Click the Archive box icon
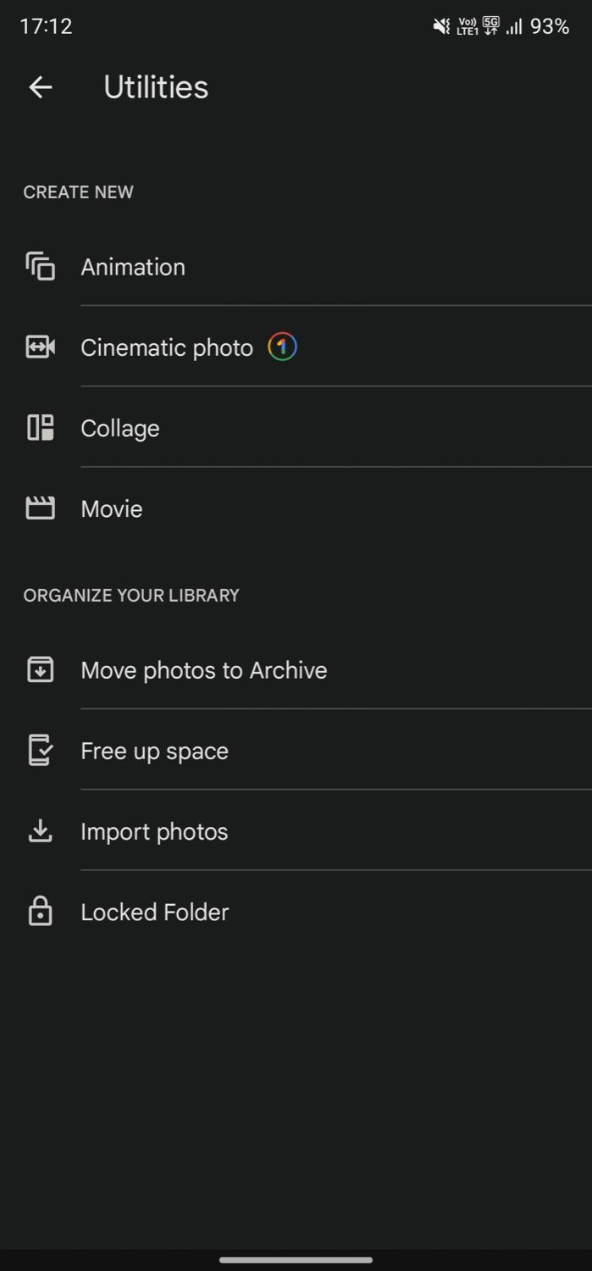 click(40, 669)
